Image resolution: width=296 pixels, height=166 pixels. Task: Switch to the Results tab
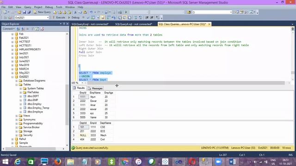tap(79, 88)
